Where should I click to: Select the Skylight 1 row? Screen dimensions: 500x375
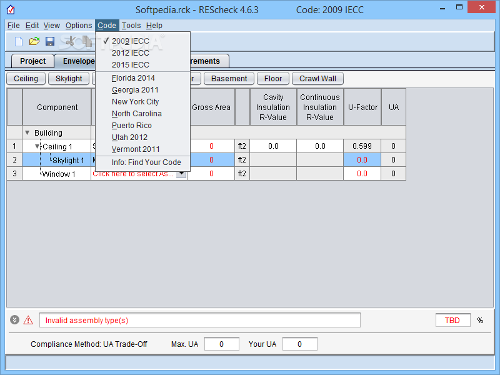(206, 160)
